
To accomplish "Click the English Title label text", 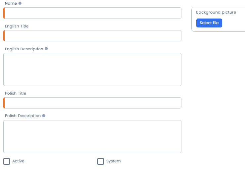I will pyautogui.click(x=17, y=26).
